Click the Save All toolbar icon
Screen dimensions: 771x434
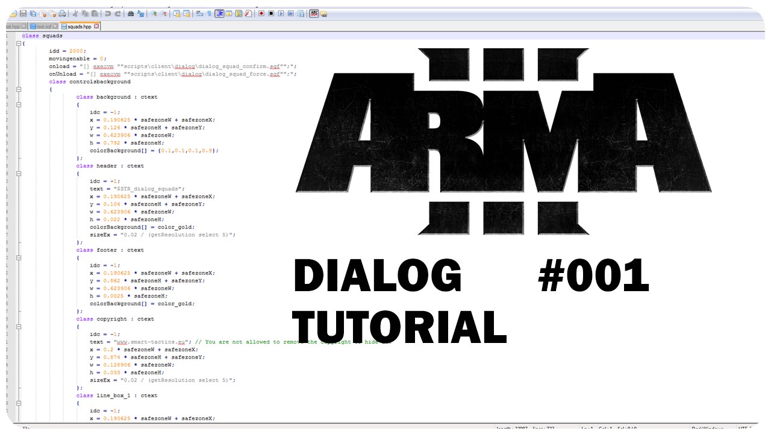click(33, 13)
